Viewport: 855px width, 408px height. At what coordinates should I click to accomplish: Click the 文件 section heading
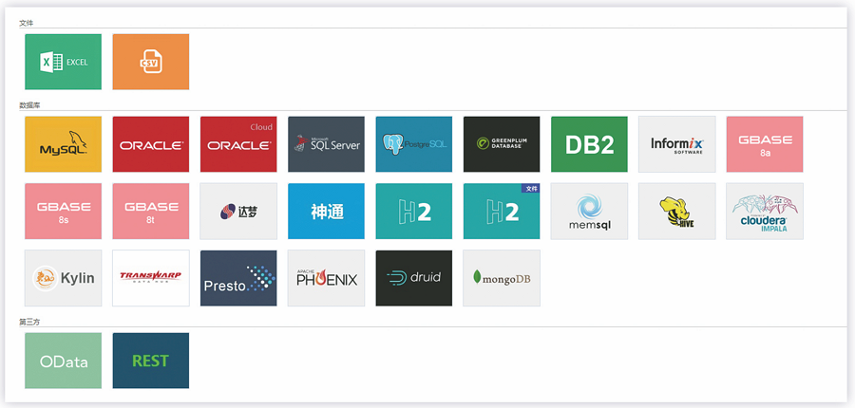tap(27, 23)
